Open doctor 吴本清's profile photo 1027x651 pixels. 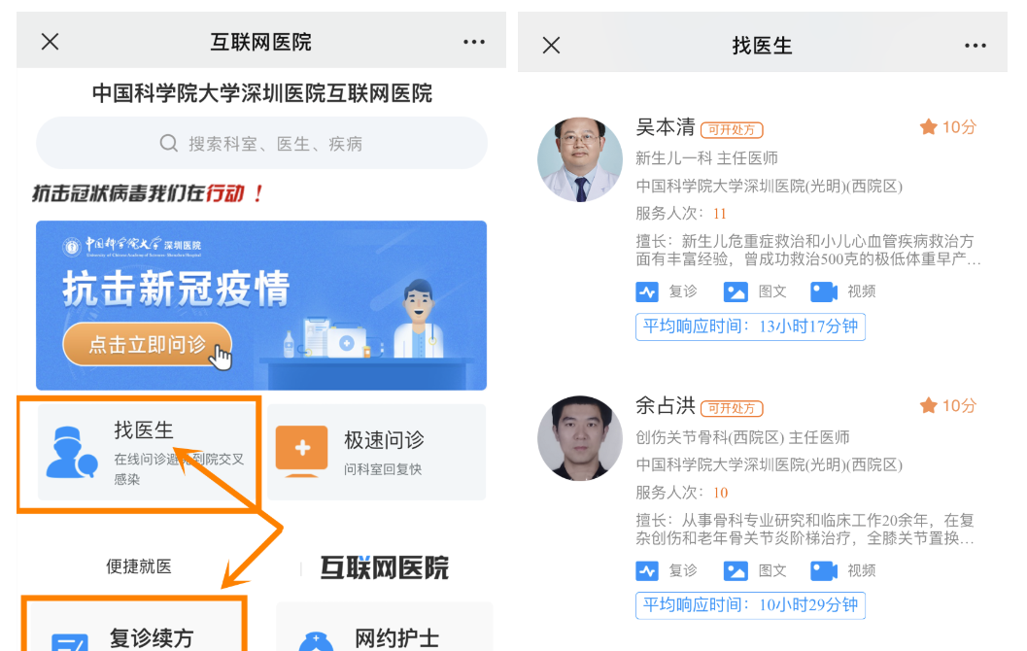580,159
